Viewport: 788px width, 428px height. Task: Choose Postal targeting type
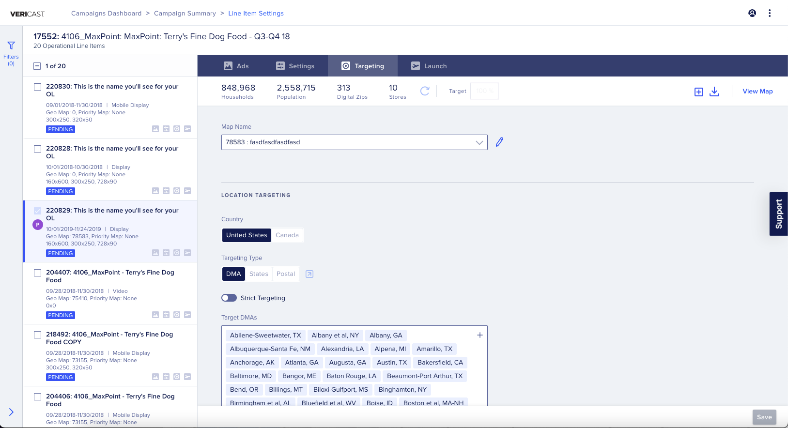tap(286, 274)
